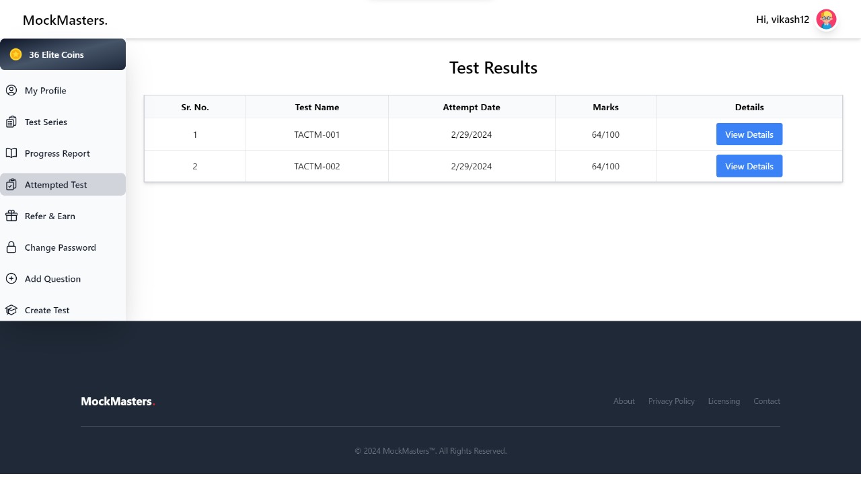Viewport: 861px width, 484px height.
Task: Open Progress Report in the sidebar
Action: tap(63, 153)
